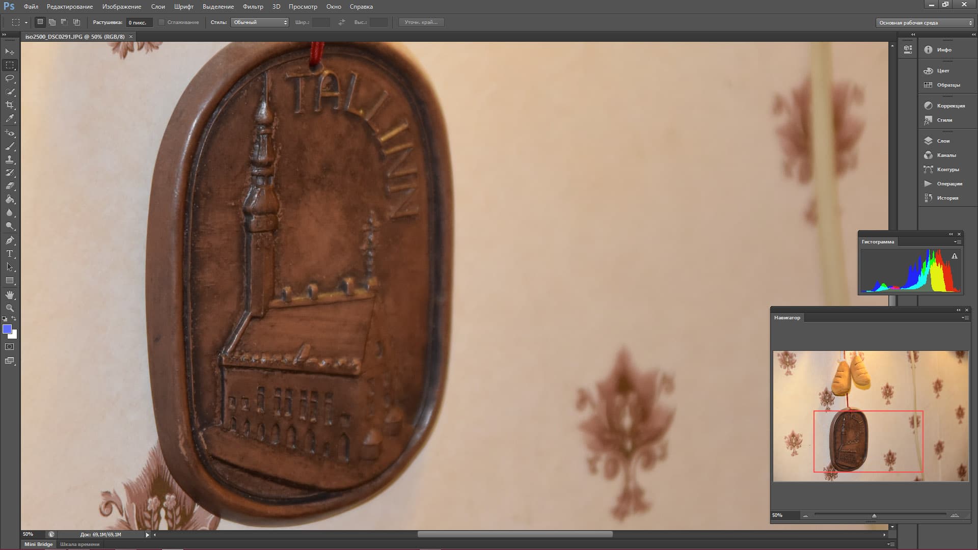
Task: Switch foreground and background colors
Action: tap(14, 319)
